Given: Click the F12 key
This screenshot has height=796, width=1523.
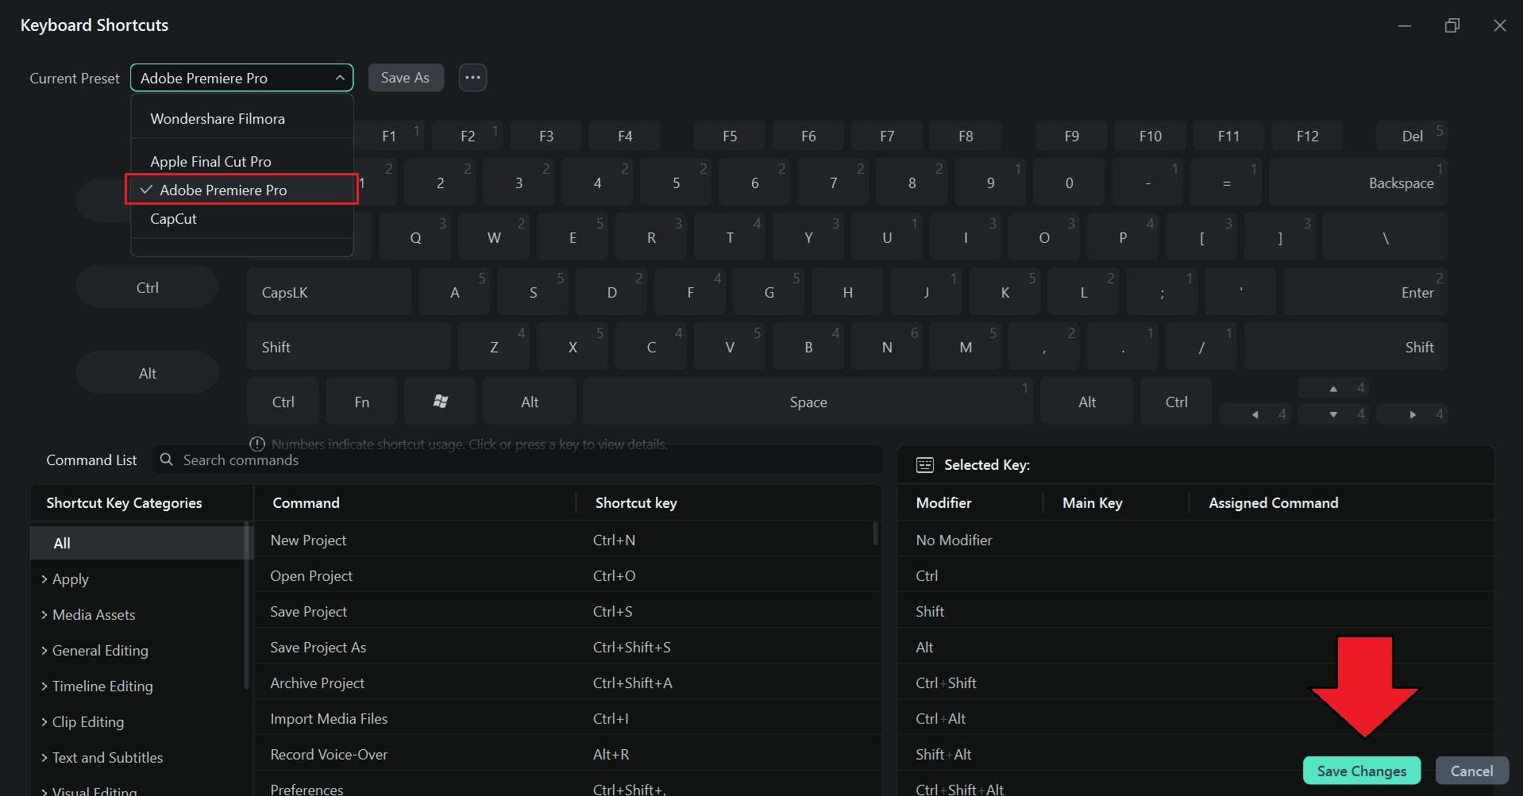Looking at the screenshot, I should pyautogui.click(x=1307, y=137).
